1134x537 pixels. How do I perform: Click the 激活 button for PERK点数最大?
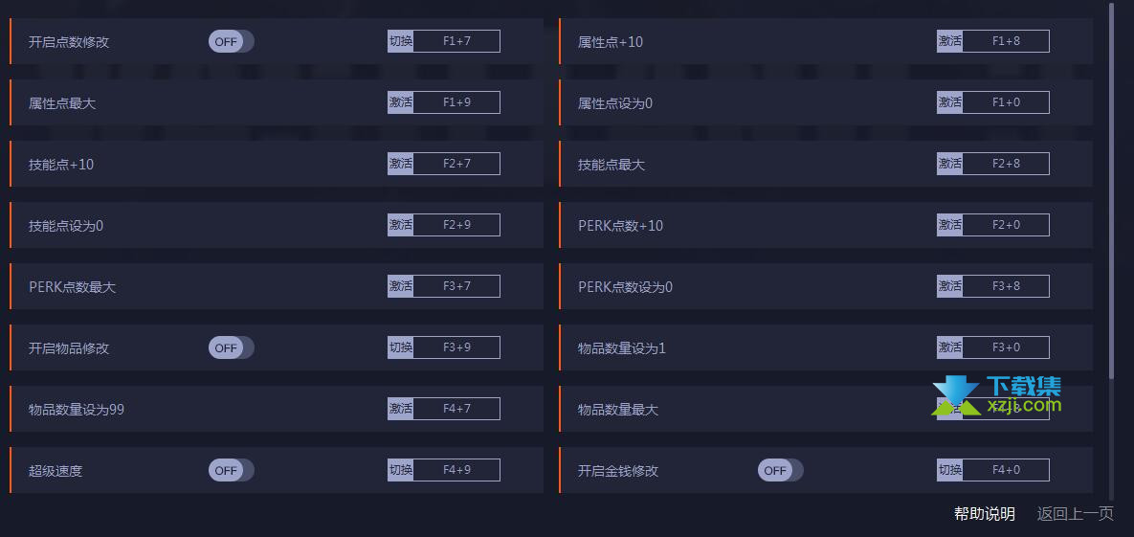pyautogui.click(x=401, y=286)
